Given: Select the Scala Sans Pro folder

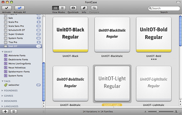Looking at the screenshot, I should pos(21,26).
